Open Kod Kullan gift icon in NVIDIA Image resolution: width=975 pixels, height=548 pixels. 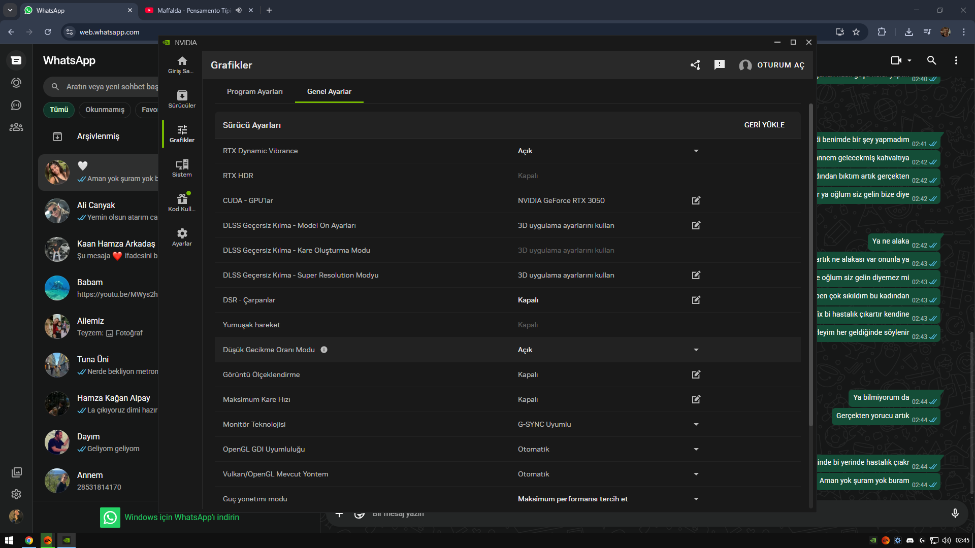(182, 202)
